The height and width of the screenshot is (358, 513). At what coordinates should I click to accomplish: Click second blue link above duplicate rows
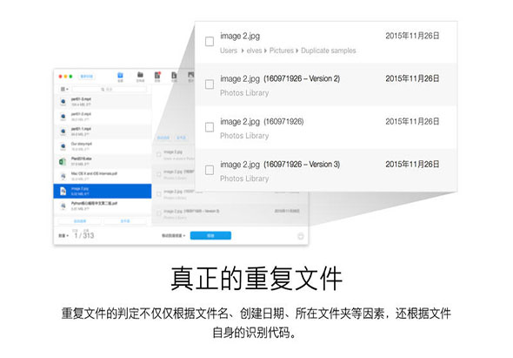(x=181, y=138)
